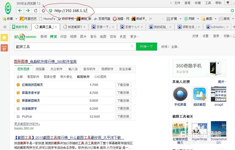Refresh the current page
The image size is (235, 150).
pyautogui.click(x=36, y=11)
